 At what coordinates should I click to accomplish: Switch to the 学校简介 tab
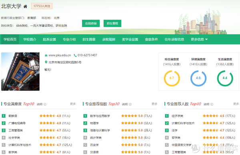coord(30,39)
